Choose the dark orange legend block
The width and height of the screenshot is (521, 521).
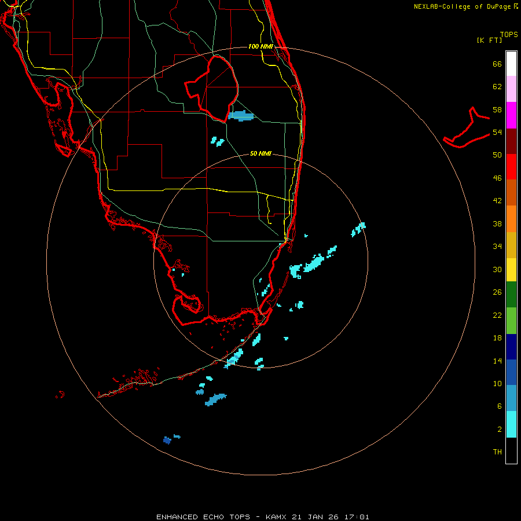click(x=511, y=192)
